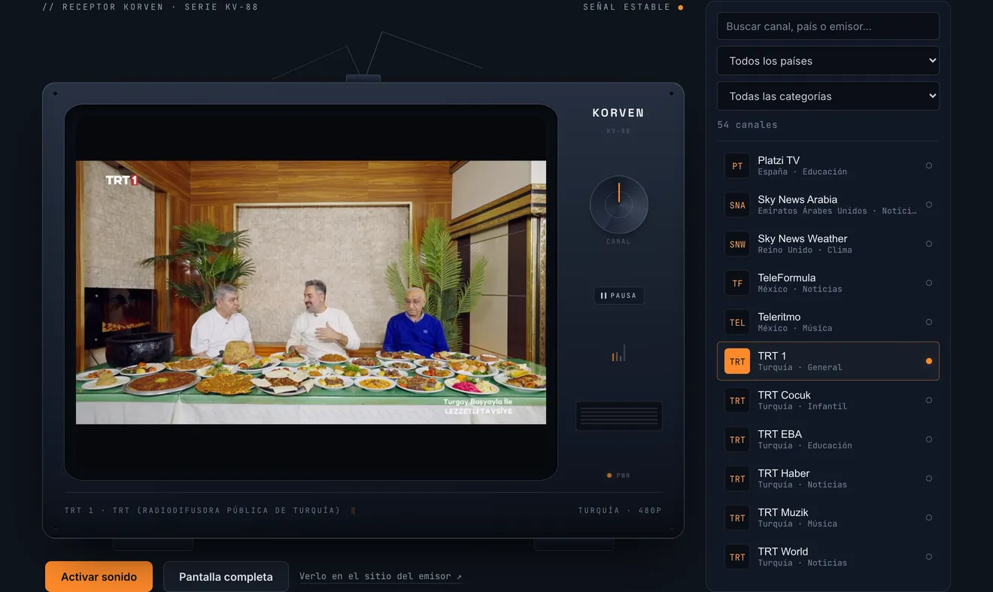This screenshot has width=993, height=592.
Task: Click the TRT 1 broadcaster caption below the screen
Action: 202,510
